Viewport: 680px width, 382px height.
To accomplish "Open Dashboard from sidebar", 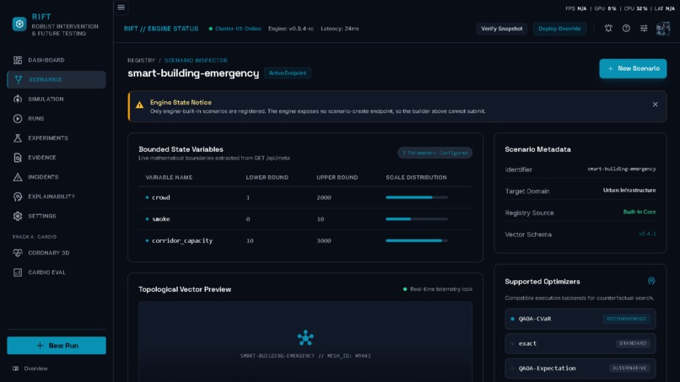I will (x=57, y=60).
